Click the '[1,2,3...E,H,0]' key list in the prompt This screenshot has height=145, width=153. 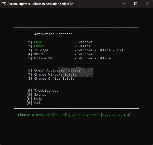[x=116, y=115]
